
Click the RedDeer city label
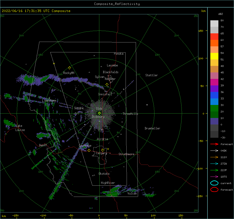(x=110, y=79)
